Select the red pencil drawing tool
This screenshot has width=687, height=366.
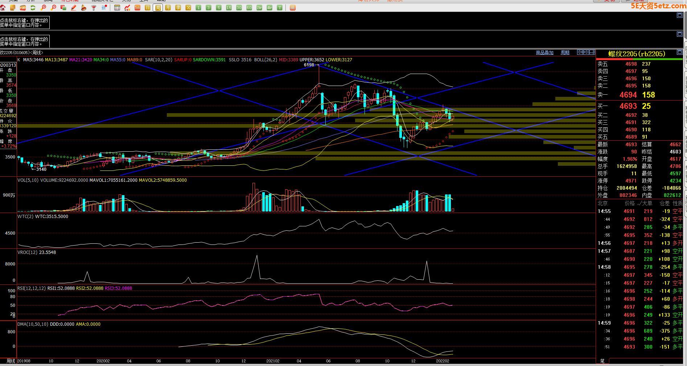tap(74, 8)
